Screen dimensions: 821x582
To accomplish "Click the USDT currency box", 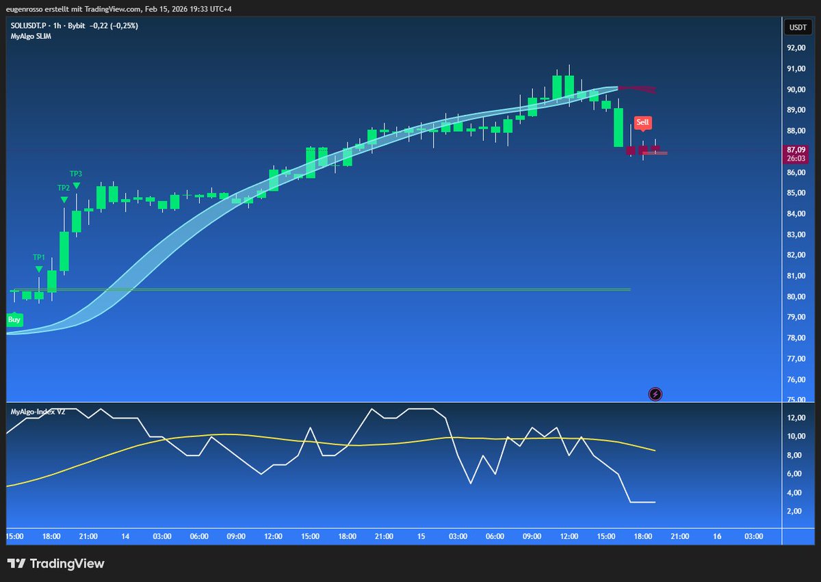I will pos(797,27).
